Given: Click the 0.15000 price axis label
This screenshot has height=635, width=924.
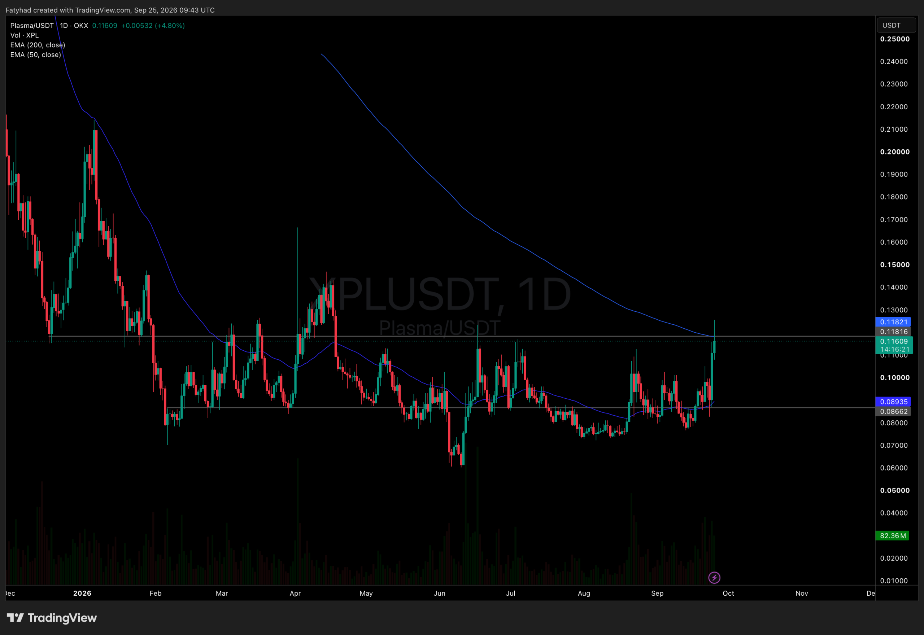Looking at the screenshot, I should pyautogui.click(x=895, y=264).
